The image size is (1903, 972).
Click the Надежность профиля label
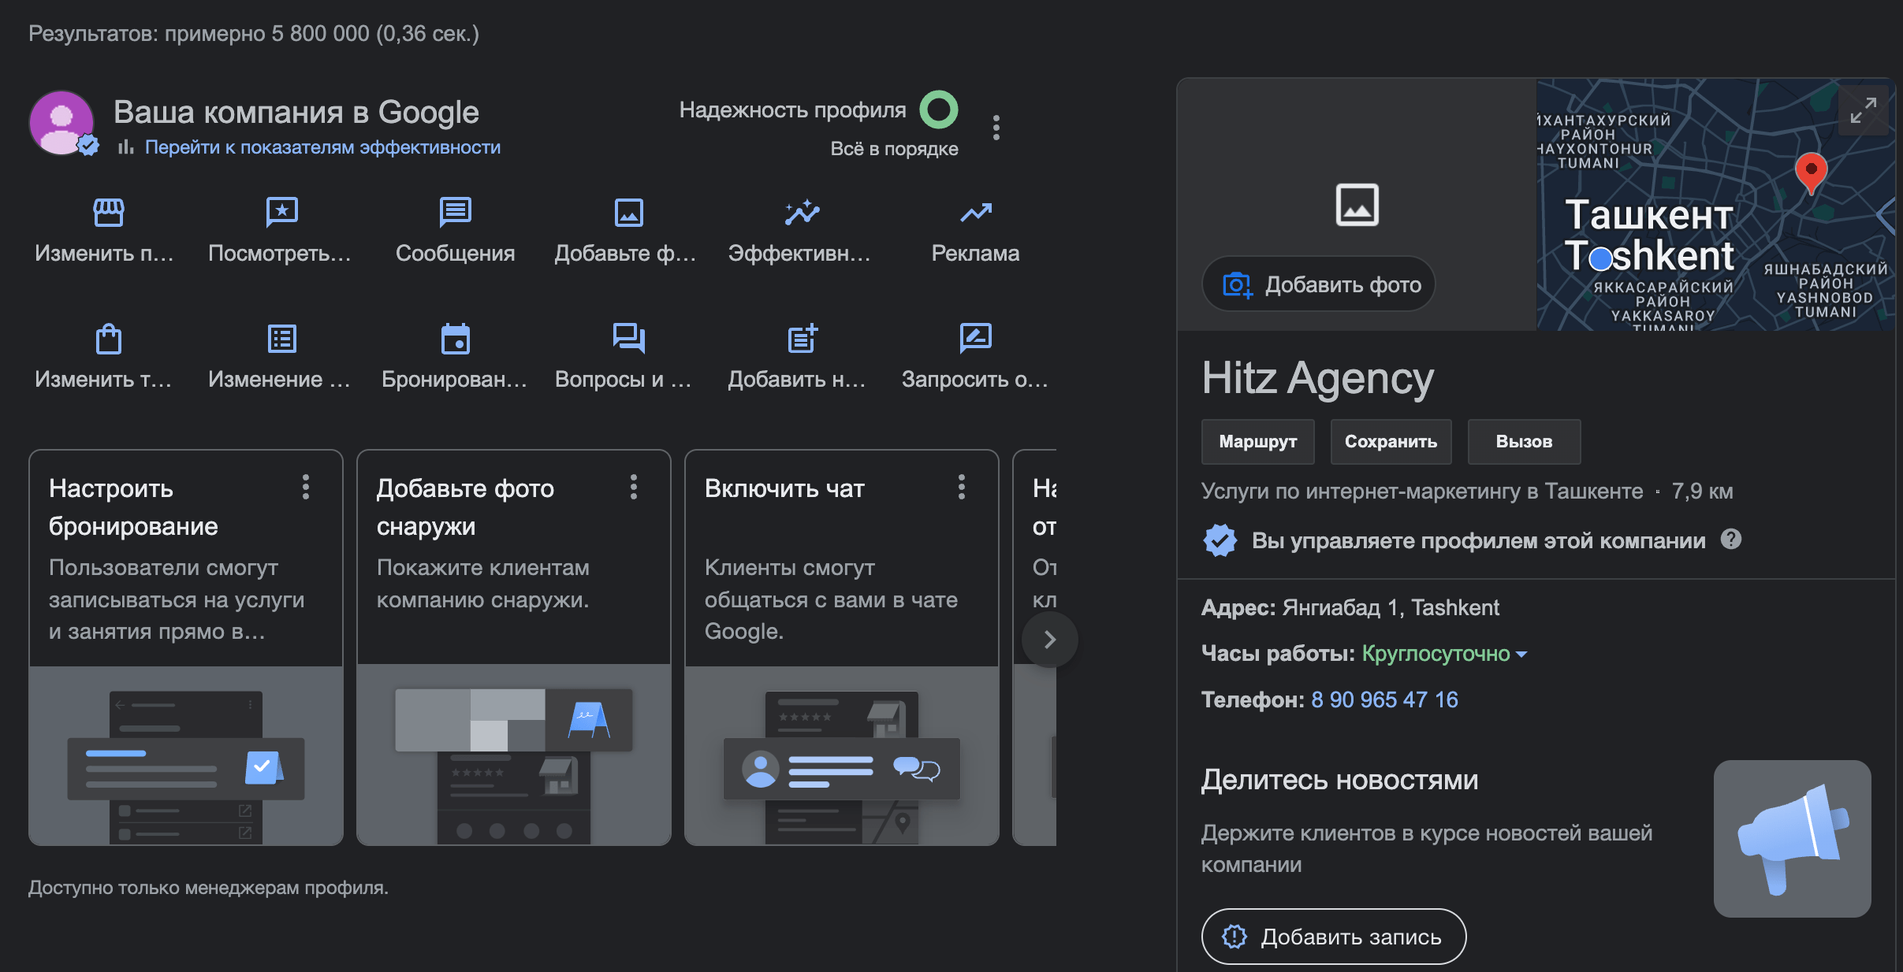[792, 109]
